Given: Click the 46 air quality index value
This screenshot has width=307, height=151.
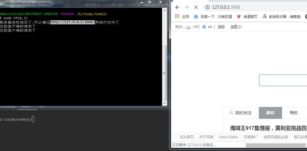Looking at the screenshot, I should (210, 27).
